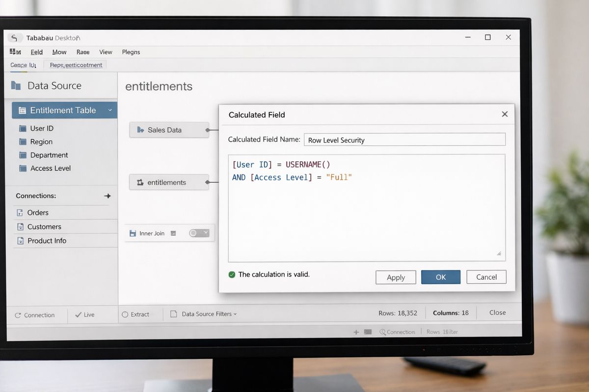Click the Data Source panel icon
Screen dimensions: 589x392
click(16, 86)
